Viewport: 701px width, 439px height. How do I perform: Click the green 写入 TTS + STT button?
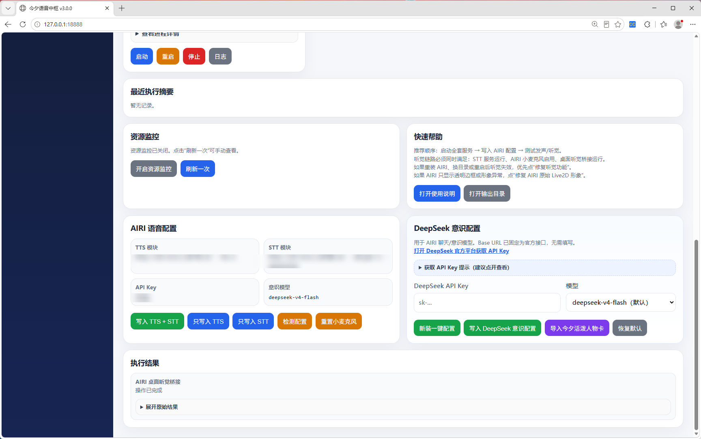[x=157, y=321]
